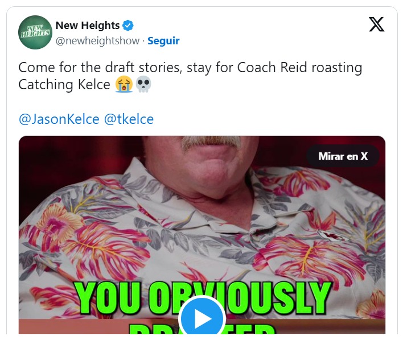Click the @newheightshow handle

tap(98, 41)
